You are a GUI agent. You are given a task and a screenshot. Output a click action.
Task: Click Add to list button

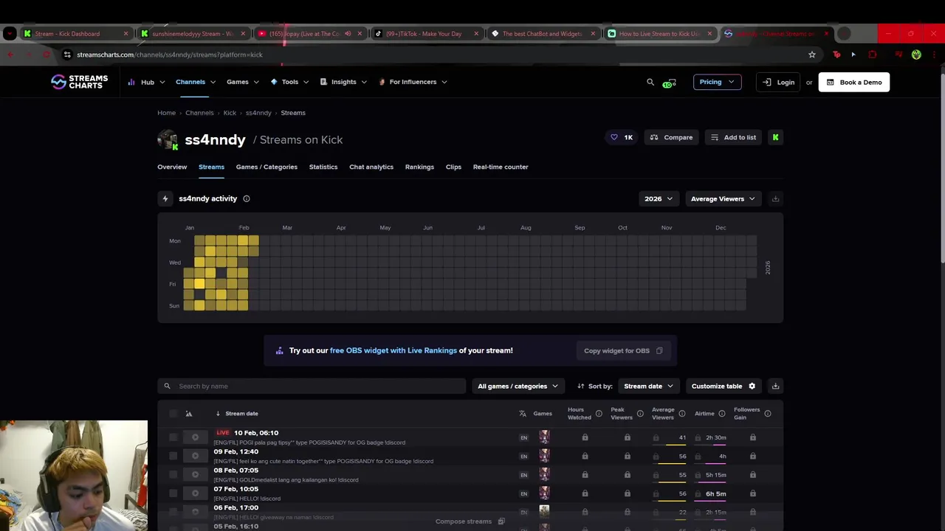pyautogui.click(x=733, y=137)
